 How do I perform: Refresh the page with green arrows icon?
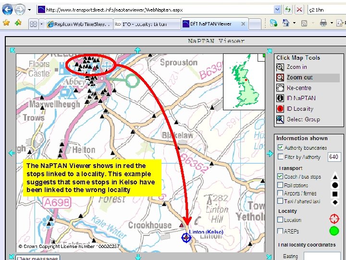point(288,10)
